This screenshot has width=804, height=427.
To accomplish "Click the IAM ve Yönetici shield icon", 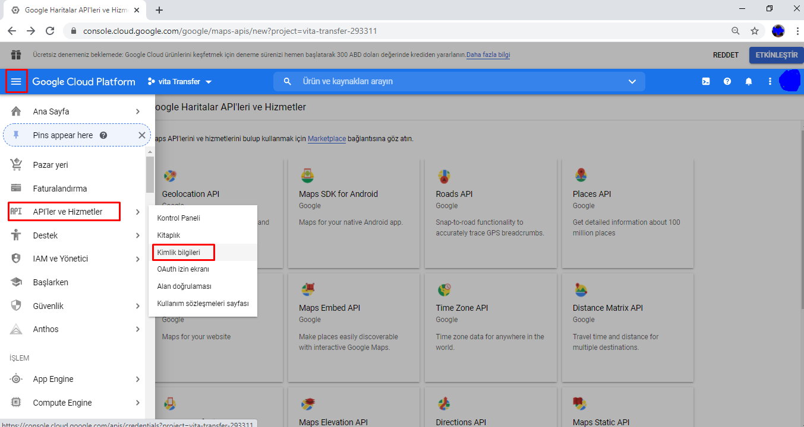I will point(16,259).
